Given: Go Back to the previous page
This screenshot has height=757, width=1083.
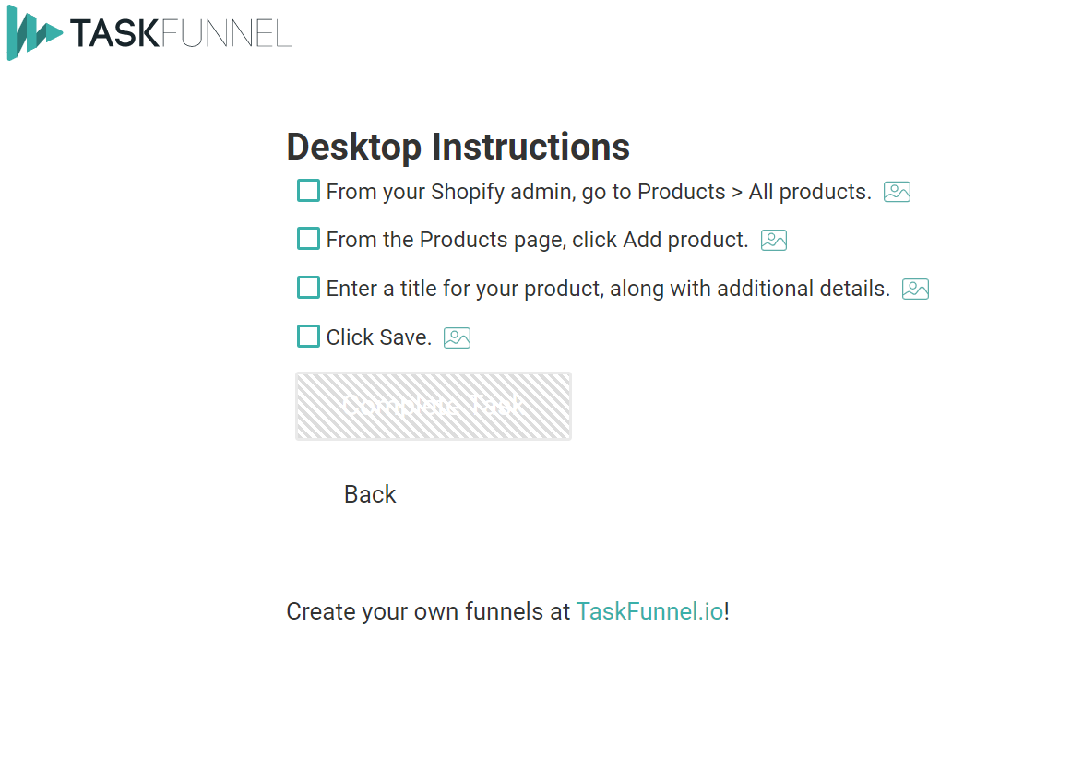Looking at the screenshot, I should [x=370, y=494].
